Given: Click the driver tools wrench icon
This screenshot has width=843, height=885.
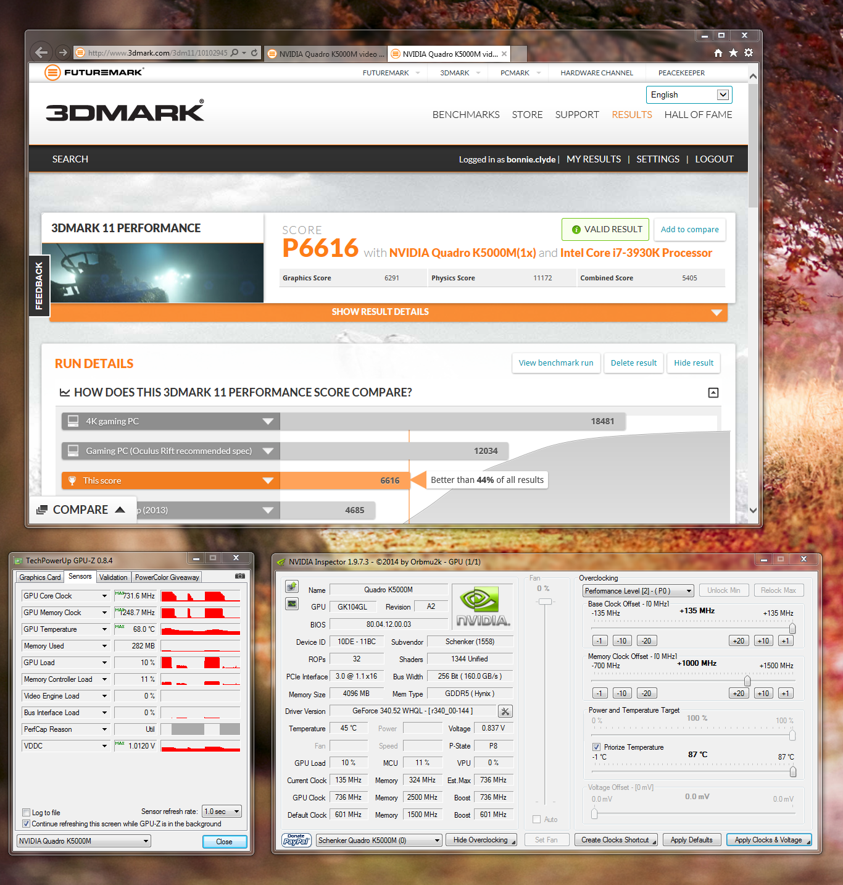Looking at the screenshot, I should [x=505, y=711].
